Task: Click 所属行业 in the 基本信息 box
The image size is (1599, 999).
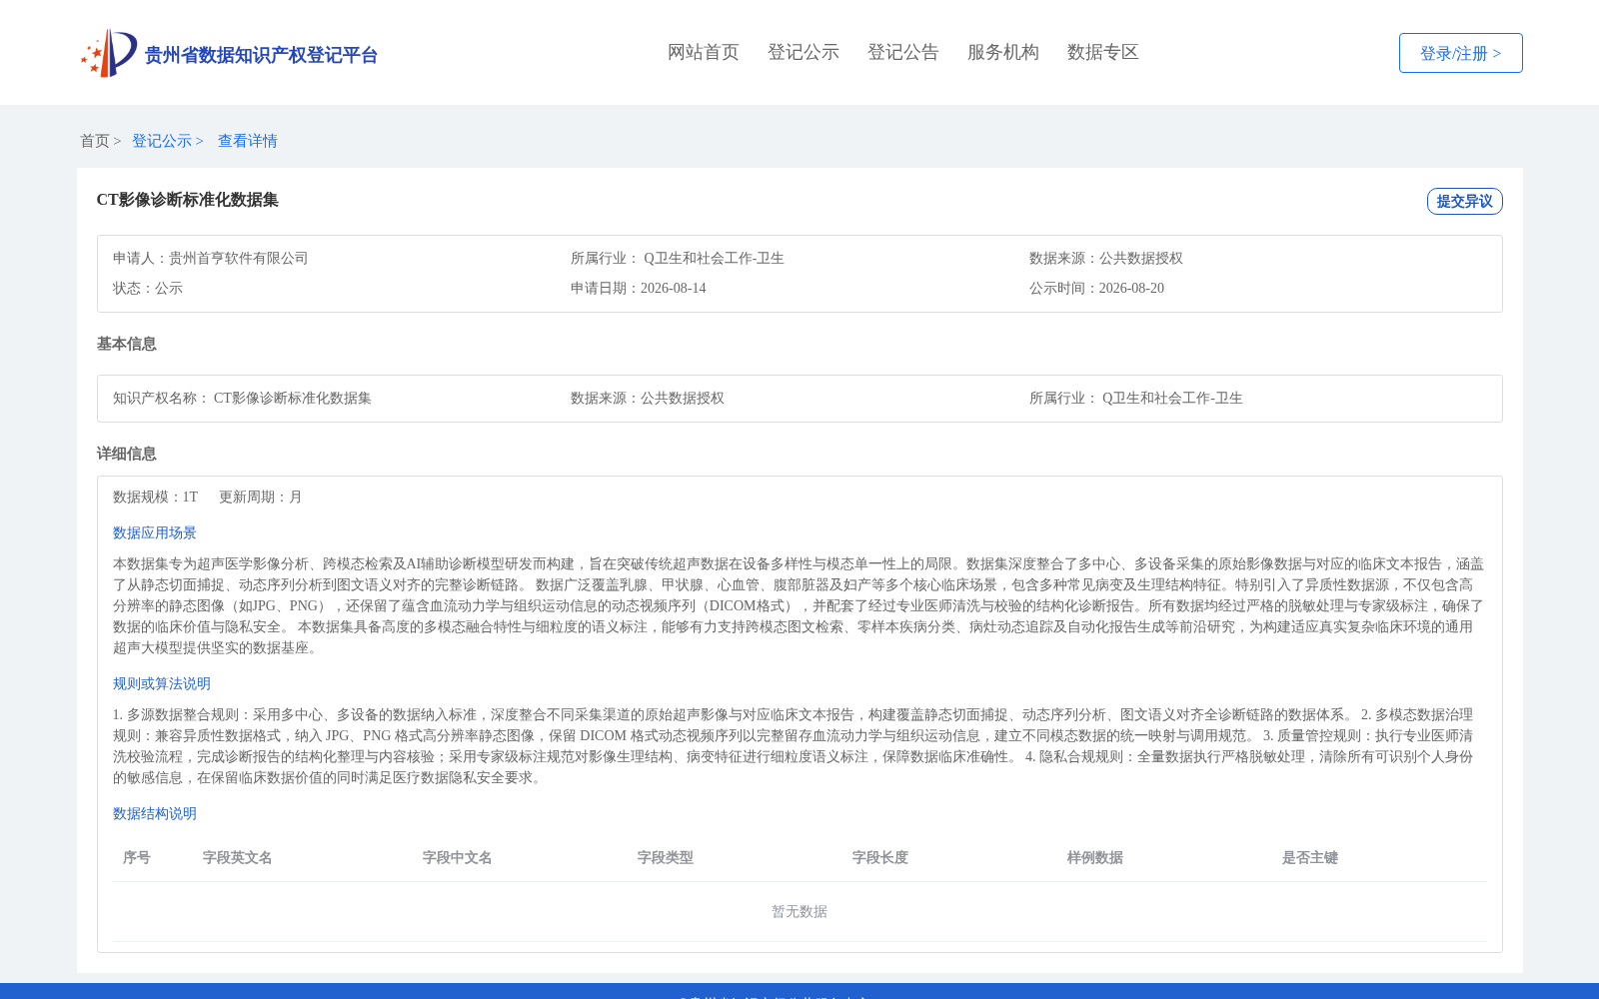Action: point(1136,399)
